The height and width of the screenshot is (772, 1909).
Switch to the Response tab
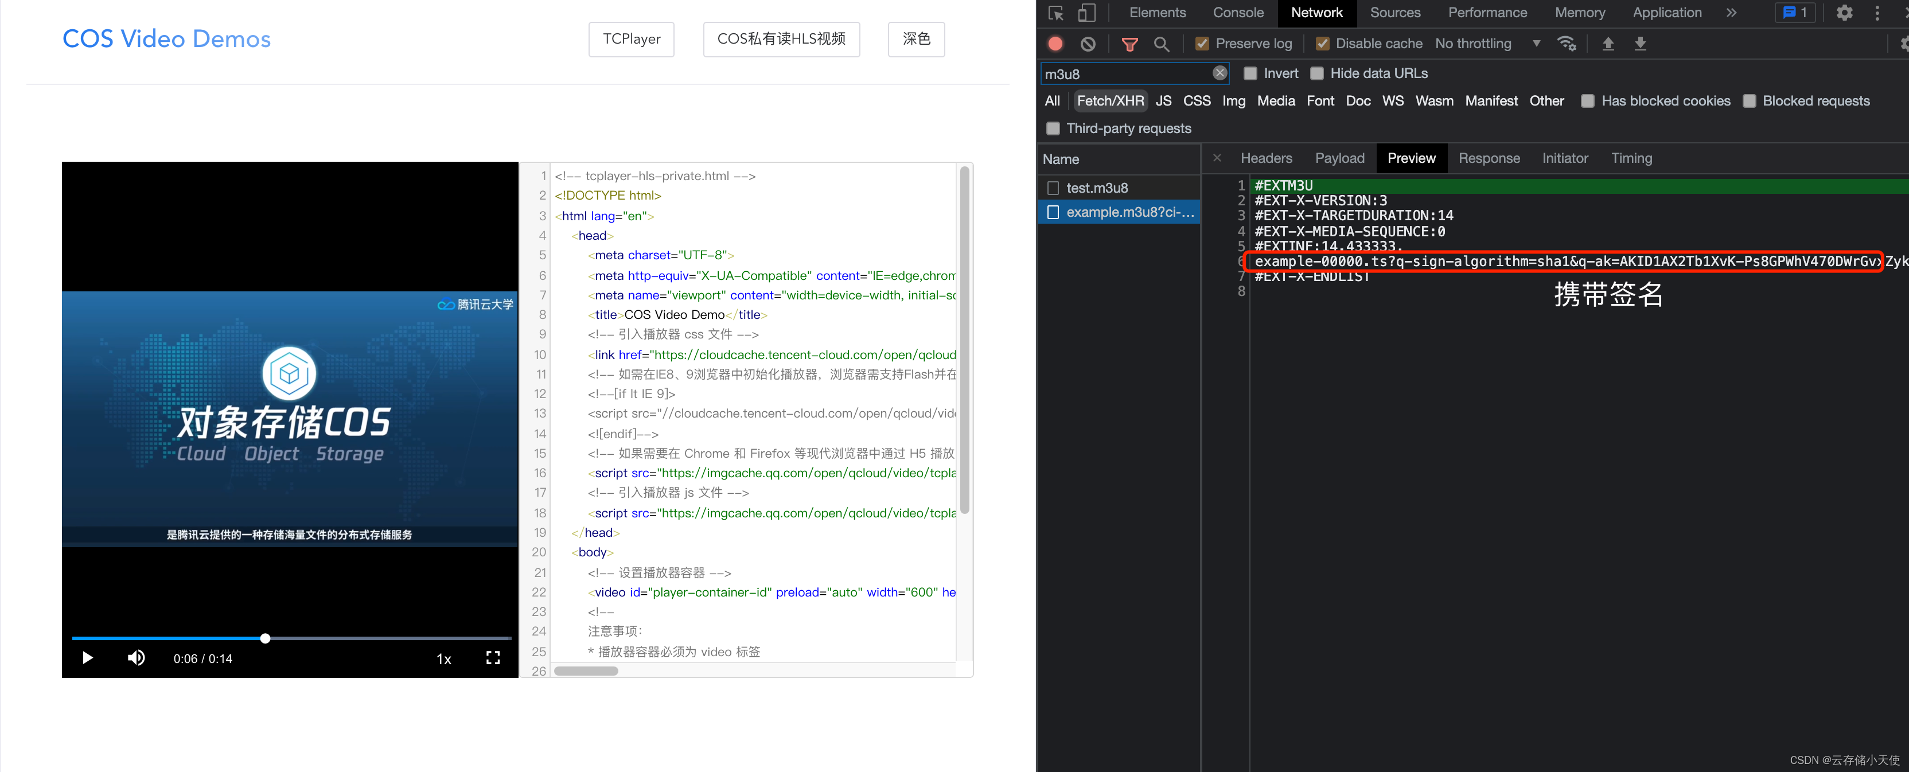1490,158
